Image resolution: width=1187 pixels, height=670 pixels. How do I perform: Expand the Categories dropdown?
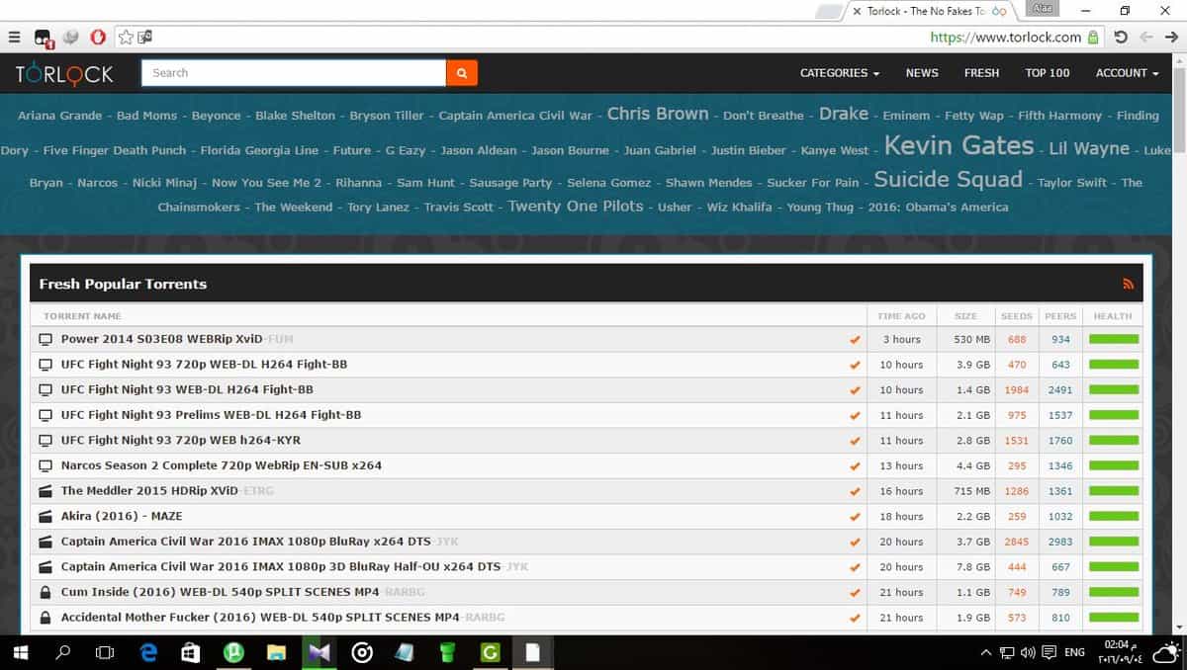click(839, 73)
